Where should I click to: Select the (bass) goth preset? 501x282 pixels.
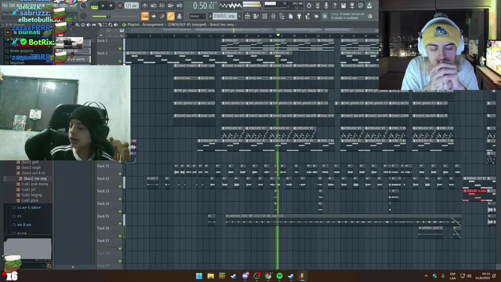click(30, 162)
